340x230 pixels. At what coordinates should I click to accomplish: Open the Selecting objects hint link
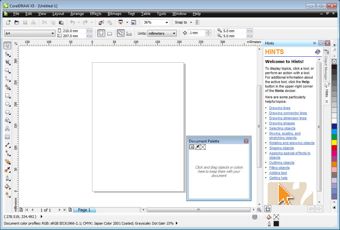[282, 128]
